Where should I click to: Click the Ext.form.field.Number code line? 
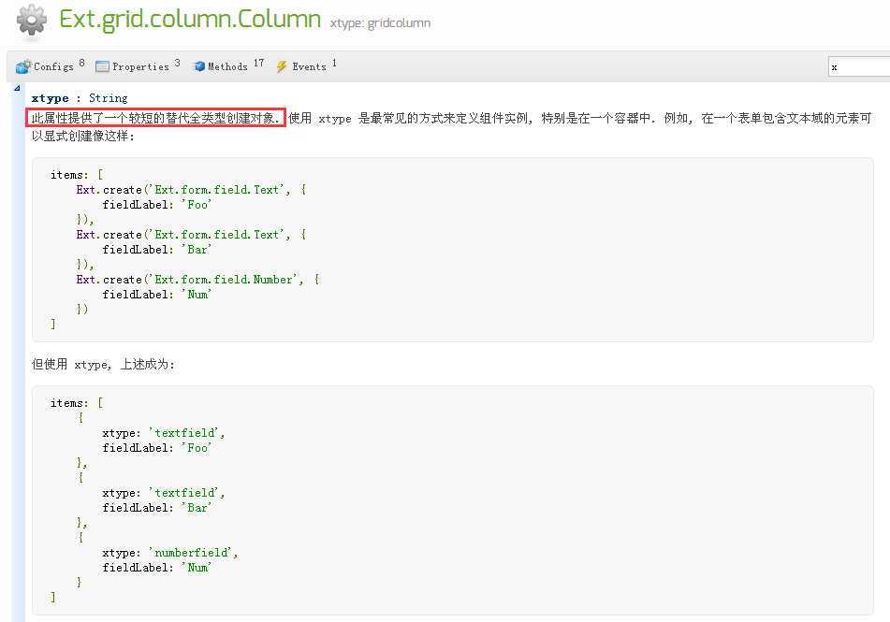(198, 280)
